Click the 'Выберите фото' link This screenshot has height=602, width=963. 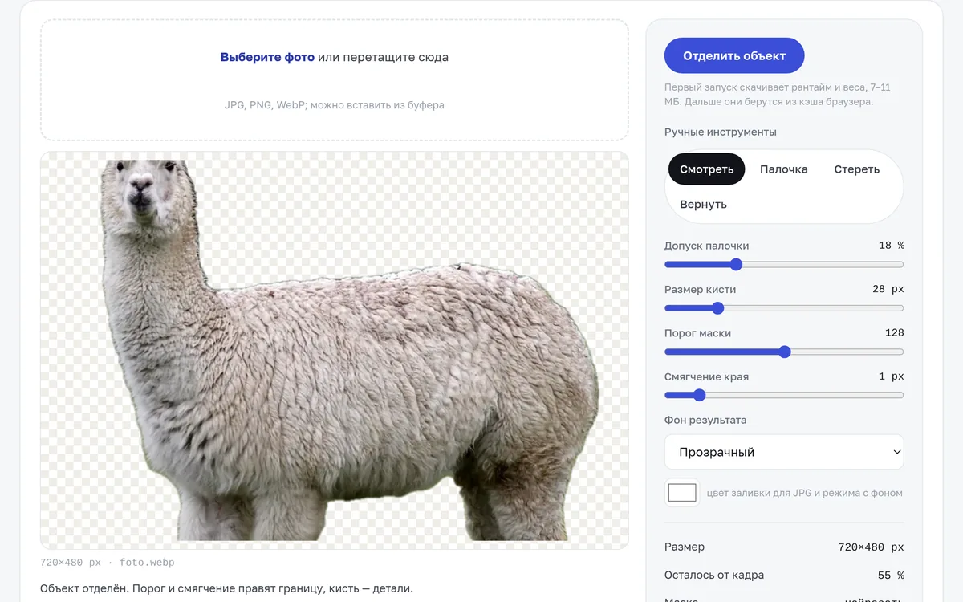(267, 57)
